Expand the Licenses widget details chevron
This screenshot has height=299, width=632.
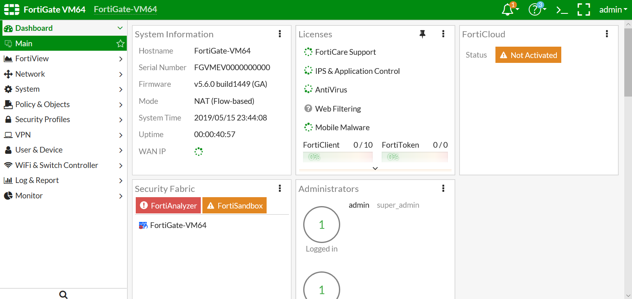375,168
